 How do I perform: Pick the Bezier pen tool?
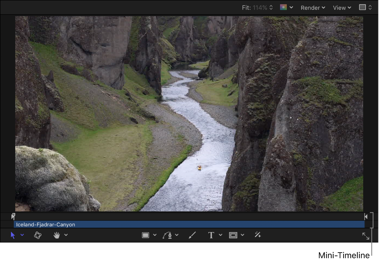[x=167, y=235]
